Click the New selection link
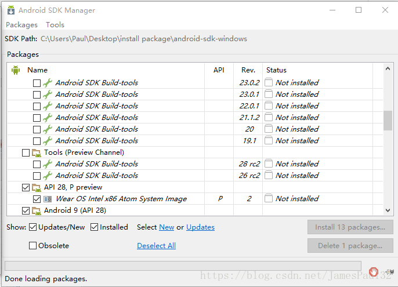 coord(167,227)
